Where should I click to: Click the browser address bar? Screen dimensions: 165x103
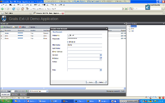[74, 9]
